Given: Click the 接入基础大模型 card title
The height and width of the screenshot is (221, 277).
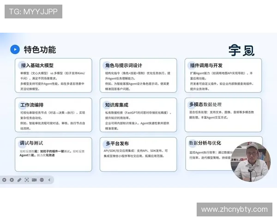Looking at the screenshot, I should coord(37,65).
